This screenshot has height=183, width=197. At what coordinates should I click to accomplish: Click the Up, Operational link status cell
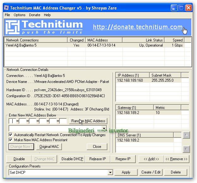(x=151, y=45)
